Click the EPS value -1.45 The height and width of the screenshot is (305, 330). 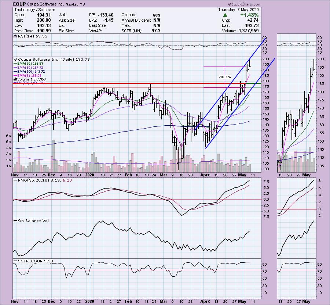point(108,20)
